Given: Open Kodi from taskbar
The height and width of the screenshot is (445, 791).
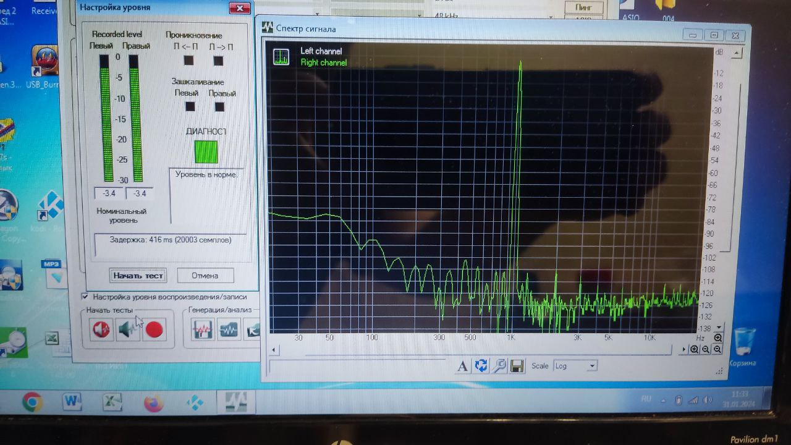Looking at the screenshot, I should [195, 403].
